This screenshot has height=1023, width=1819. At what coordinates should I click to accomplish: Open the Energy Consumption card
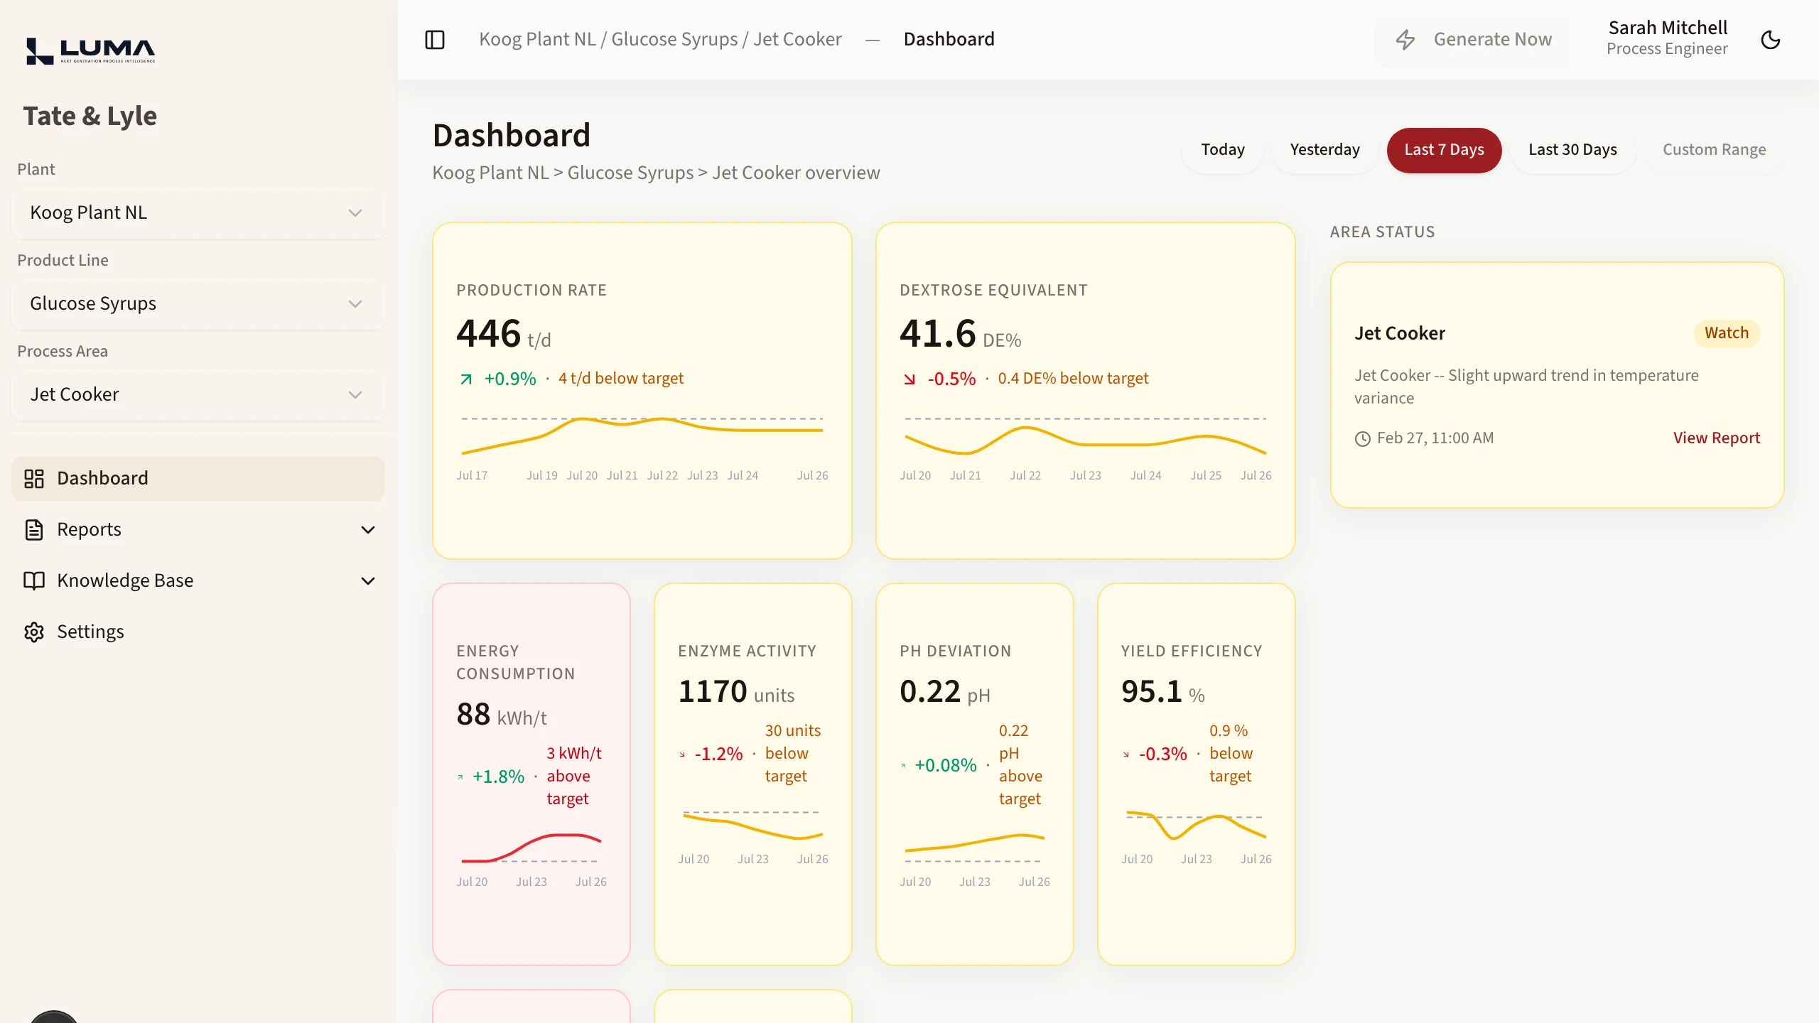pyautogui.click(x=531, y=774)
